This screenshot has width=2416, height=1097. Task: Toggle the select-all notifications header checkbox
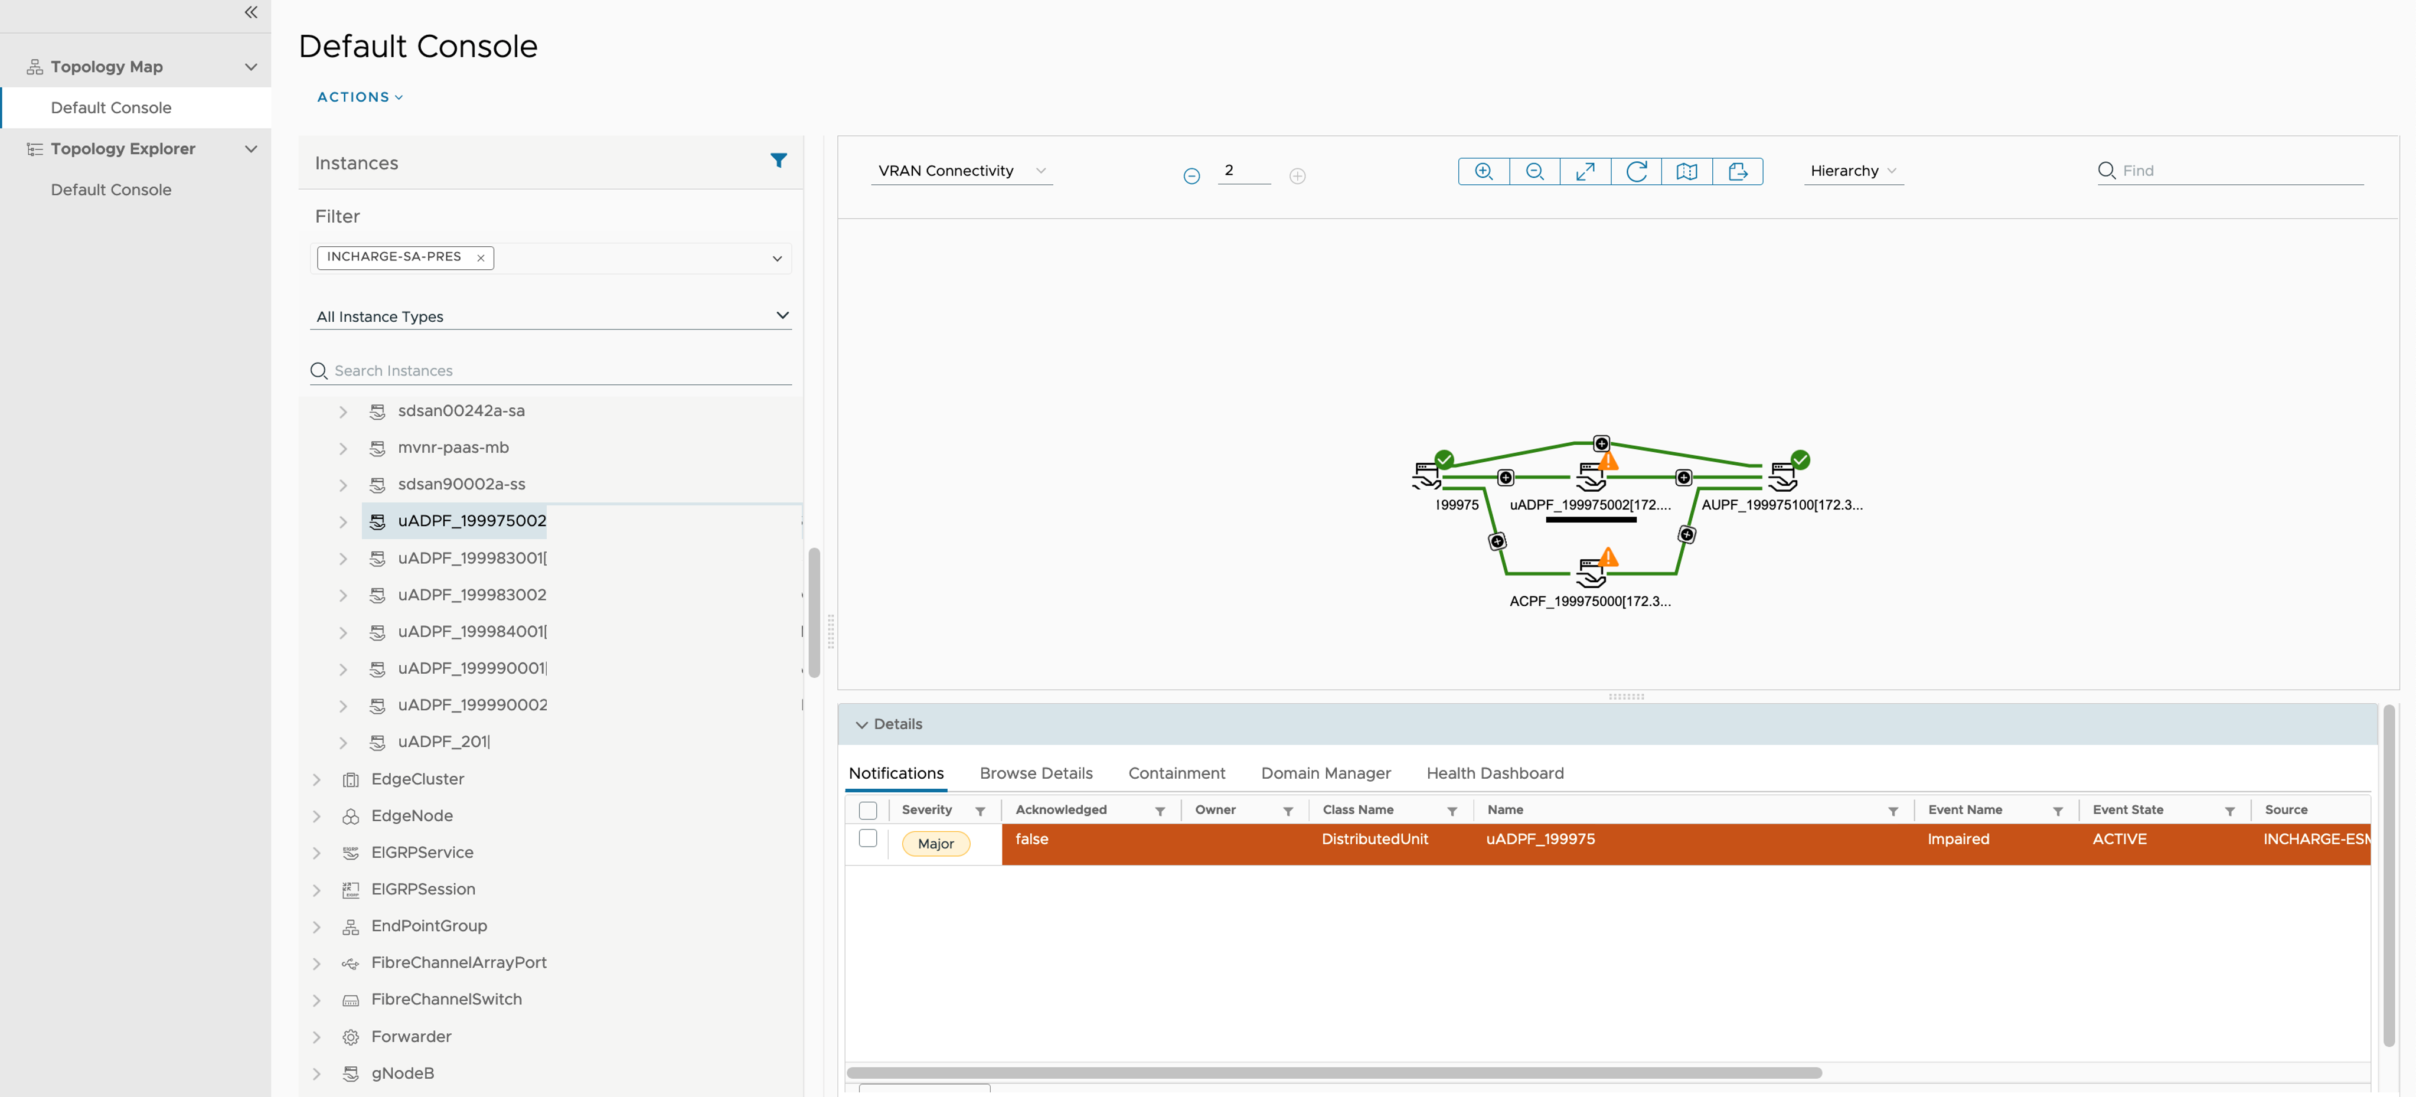[867, 810]
